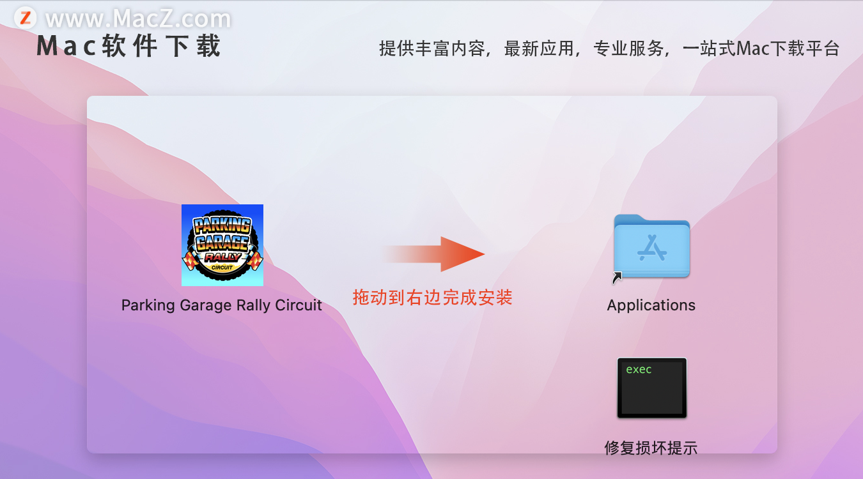Select the Parking Garage Rally Circuit filename label
The width and height of the screenshot is (863, 479).
[x=222, y=305]
